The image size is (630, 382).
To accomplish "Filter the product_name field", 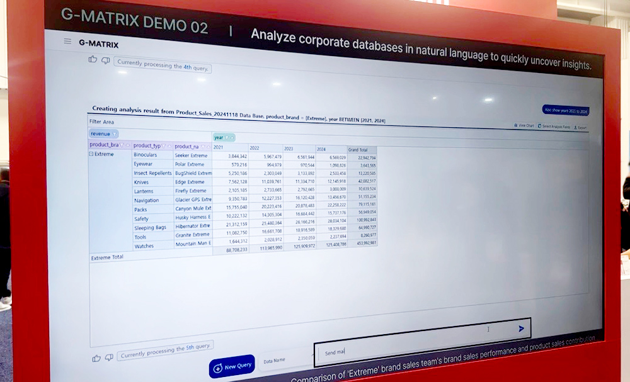I will (203, 147).
